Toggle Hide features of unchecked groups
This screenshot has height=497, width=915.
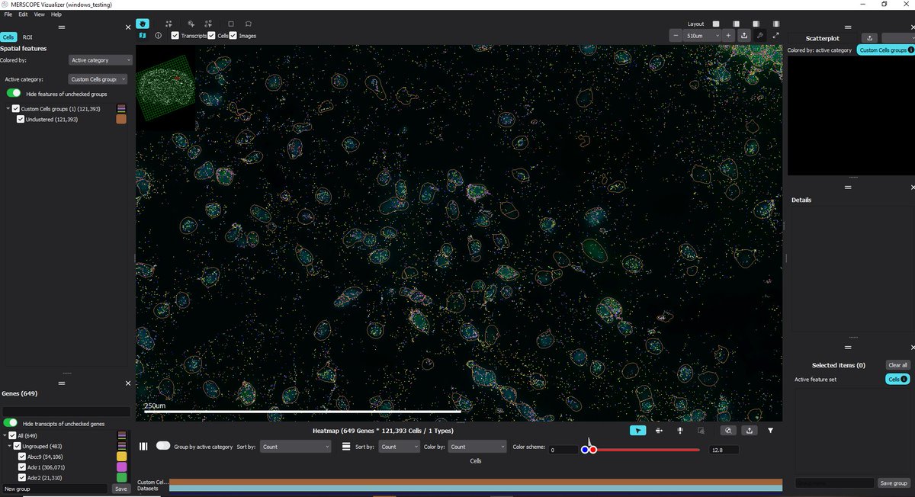click(x=13, y=93)
